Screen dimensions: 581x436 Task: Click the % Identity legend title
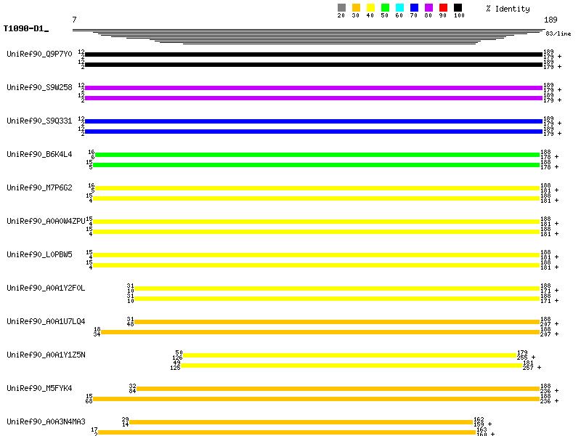tap(508, 9)
